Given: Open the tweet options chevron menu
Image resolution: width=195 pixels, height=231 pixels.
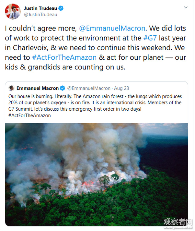Looking at the screenshot, I should [185, 7].
